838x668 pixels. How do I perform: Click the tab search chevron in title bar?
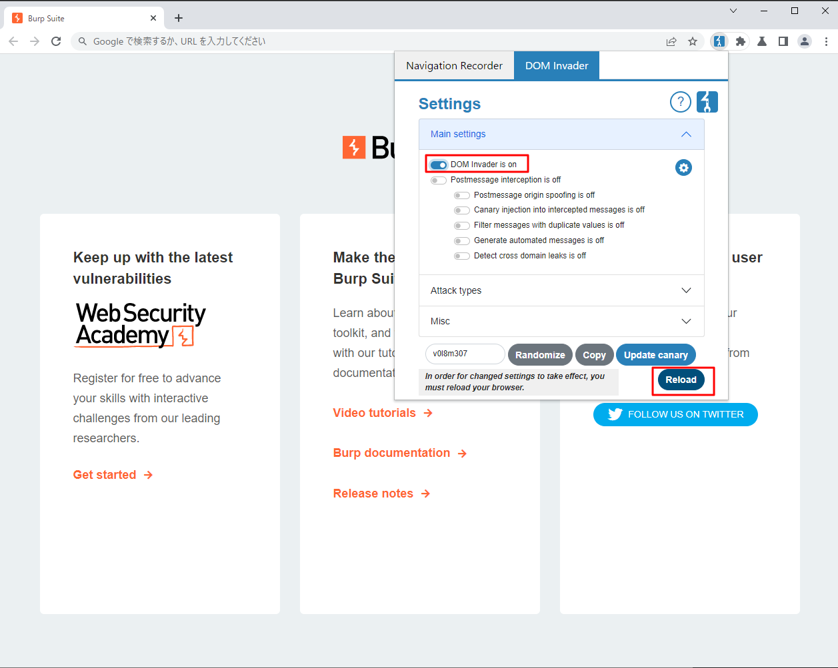(733, 11)
